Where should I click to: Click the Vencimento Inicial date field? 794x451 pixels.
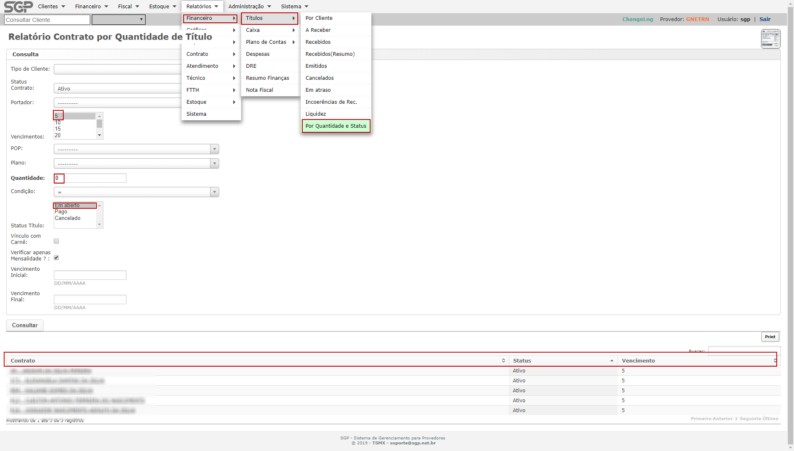pyautogui.click(x=90, y=275)
